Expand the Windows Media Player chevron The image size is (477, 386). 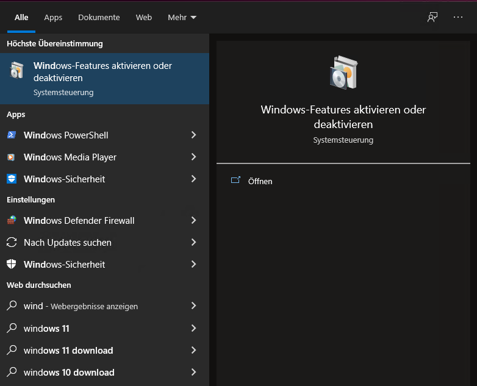[193, 157]
